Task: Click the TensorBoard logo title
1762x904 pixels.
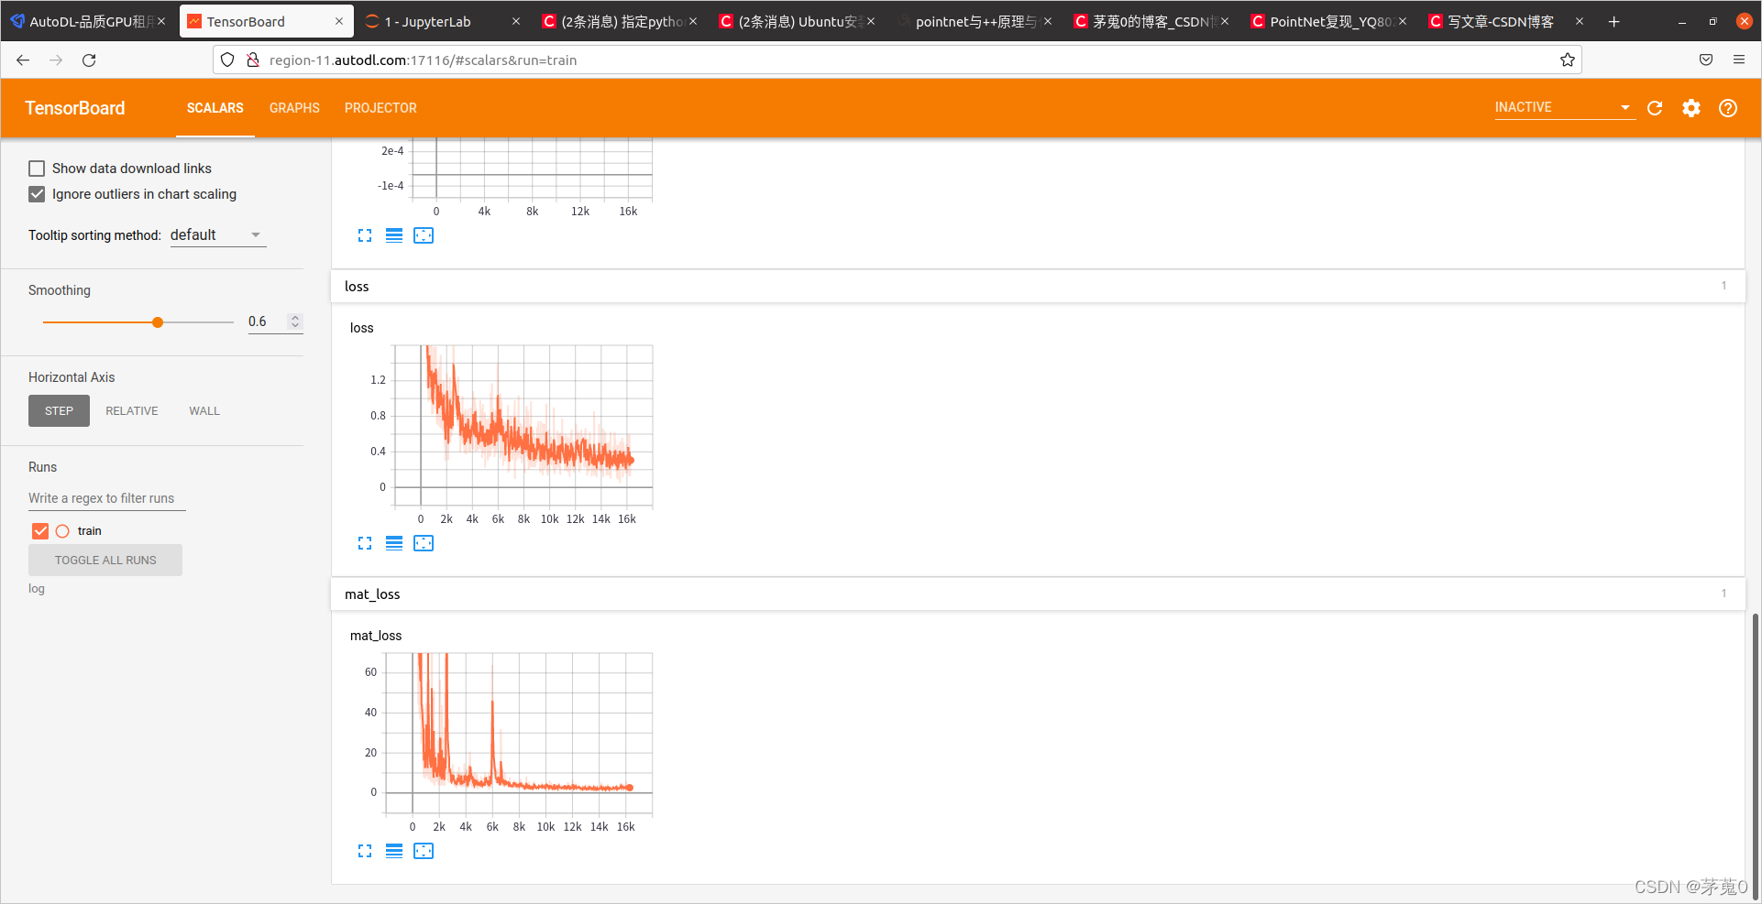Action: pos(75,108)
